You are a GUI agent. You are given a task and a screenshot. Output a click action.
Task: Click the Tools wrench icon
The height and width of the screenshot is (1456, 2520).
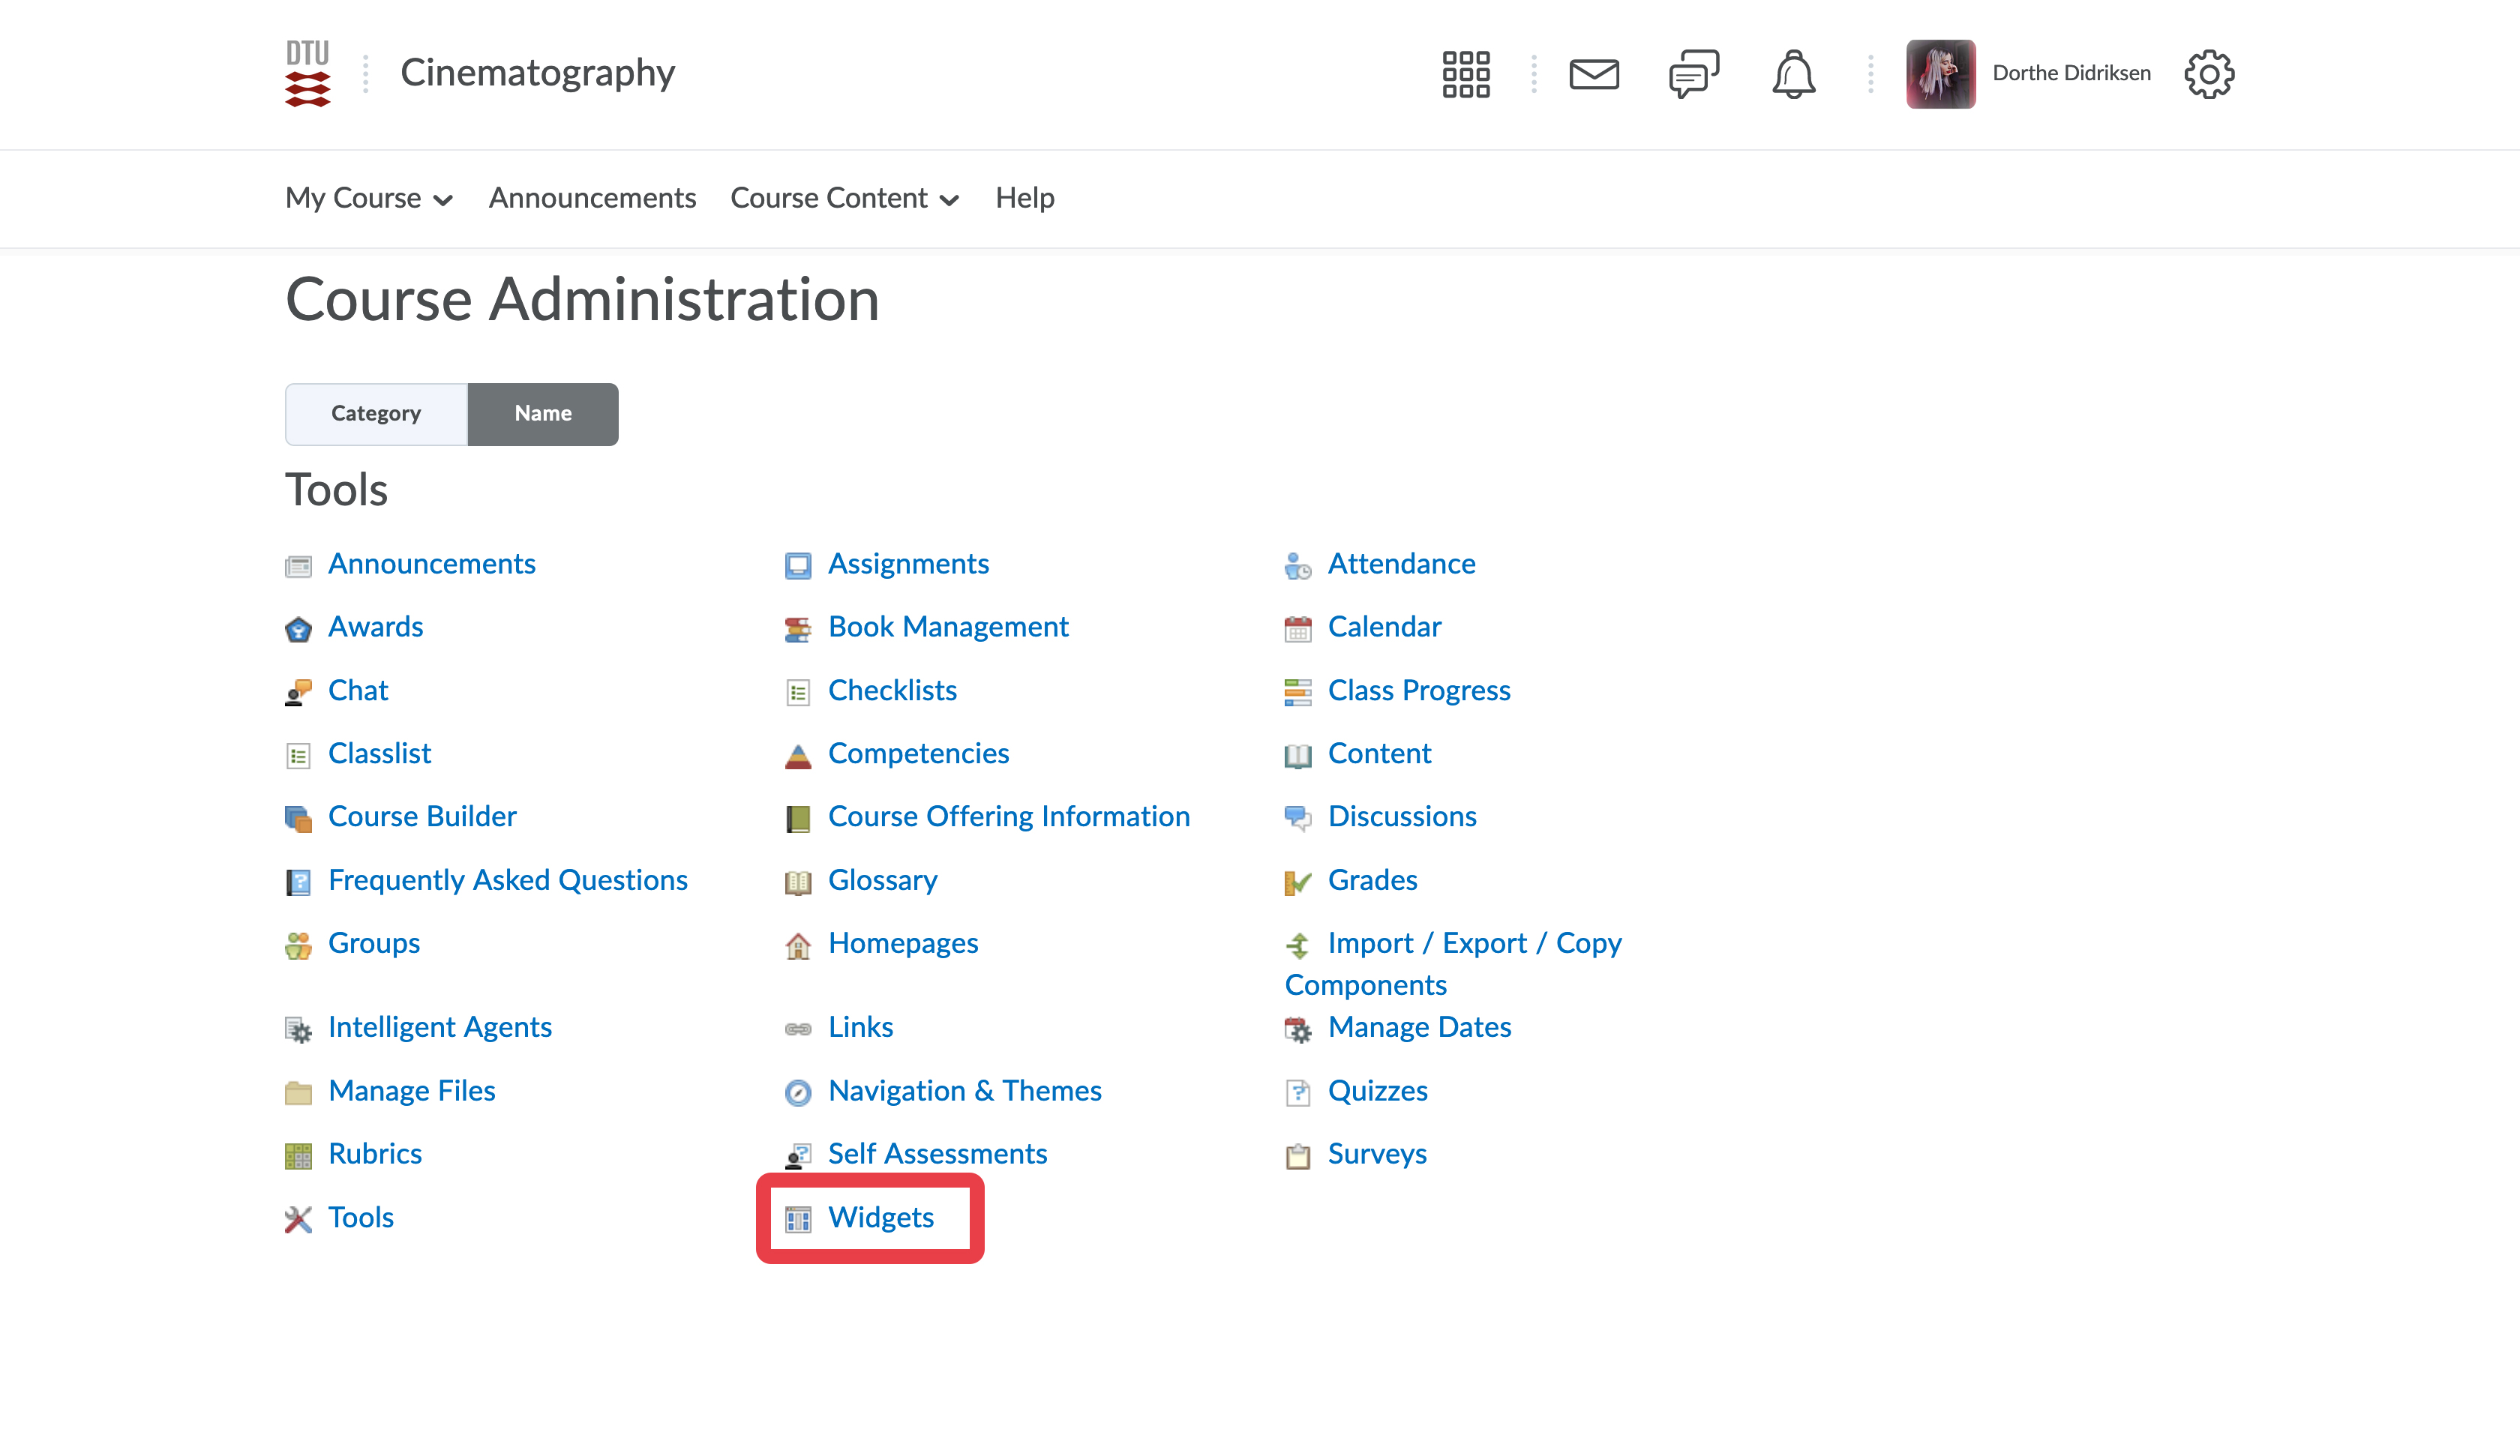(x=298, y=1219)
